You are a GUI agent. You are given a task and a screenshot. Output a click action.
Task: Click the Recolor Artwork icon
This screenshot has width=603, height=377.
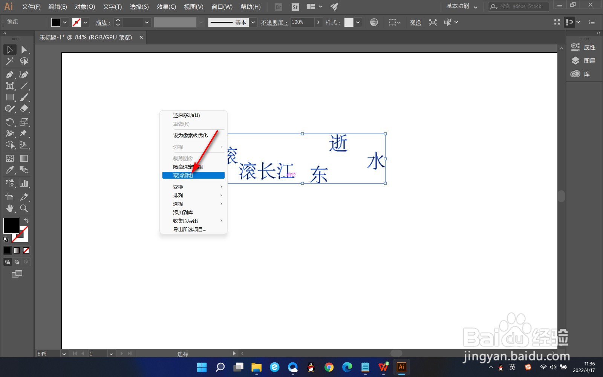pos(374,22)
